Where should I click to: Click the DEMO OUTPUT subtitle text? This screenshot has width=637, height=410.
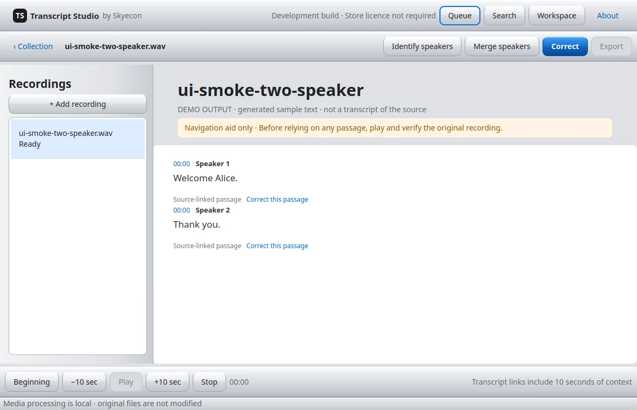coord(302,110)
